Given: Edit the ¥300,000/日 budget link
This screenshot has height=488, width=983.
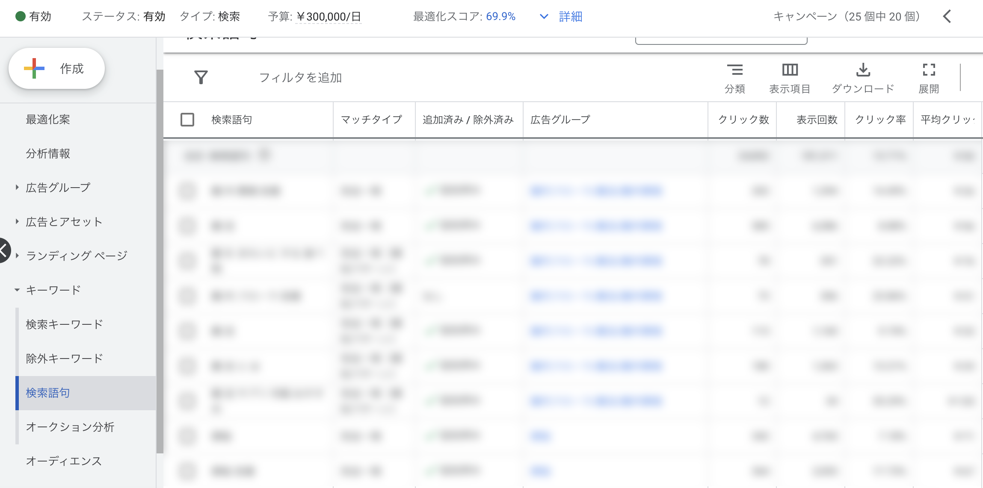Looking at the screenshot, I should [329, 17].
